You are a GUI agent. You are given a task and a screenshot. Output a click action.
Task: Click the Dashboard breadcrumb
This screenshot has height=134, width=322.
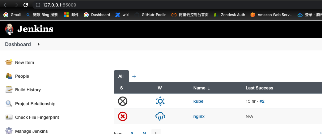coord(18,44)
